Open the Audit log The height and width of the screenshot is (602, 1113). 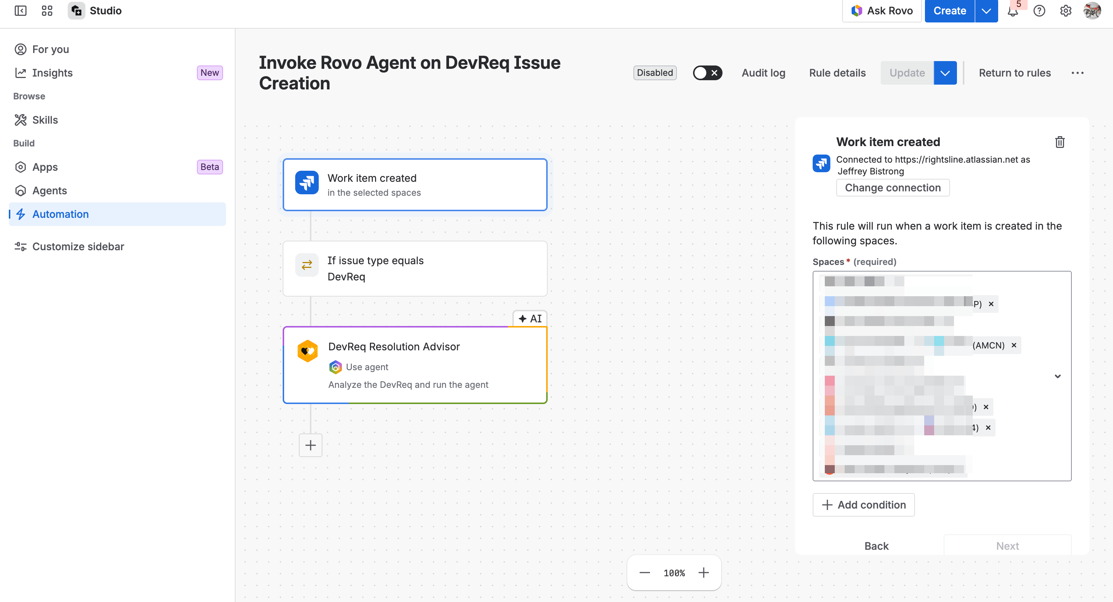coord(763,73)
